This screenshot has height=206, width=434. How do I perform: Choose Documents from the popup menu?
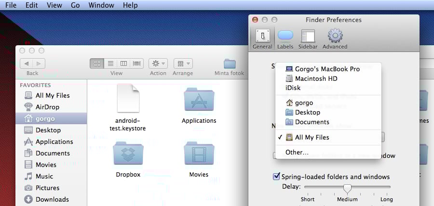pos(328,122)
